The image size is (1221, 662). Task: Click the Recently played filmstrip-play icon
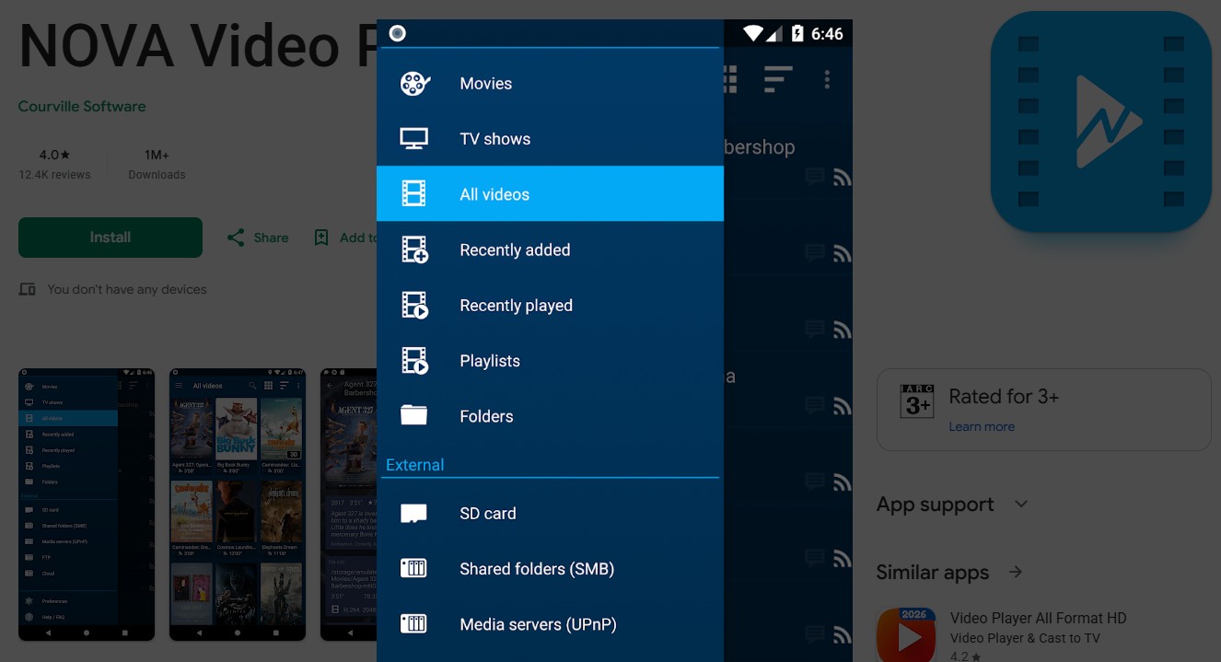[x=415, y=306]
